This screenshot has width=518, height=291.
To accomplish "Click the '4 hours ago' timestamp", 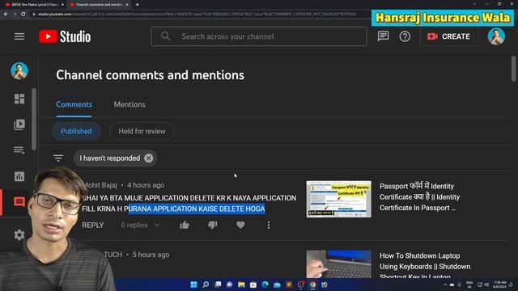I will pos(146,185).
